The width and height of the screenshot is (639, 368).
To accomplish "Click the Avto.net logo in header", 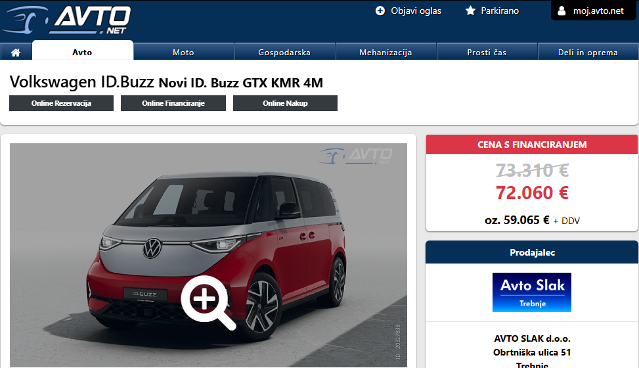I will (x=66, y=20).
